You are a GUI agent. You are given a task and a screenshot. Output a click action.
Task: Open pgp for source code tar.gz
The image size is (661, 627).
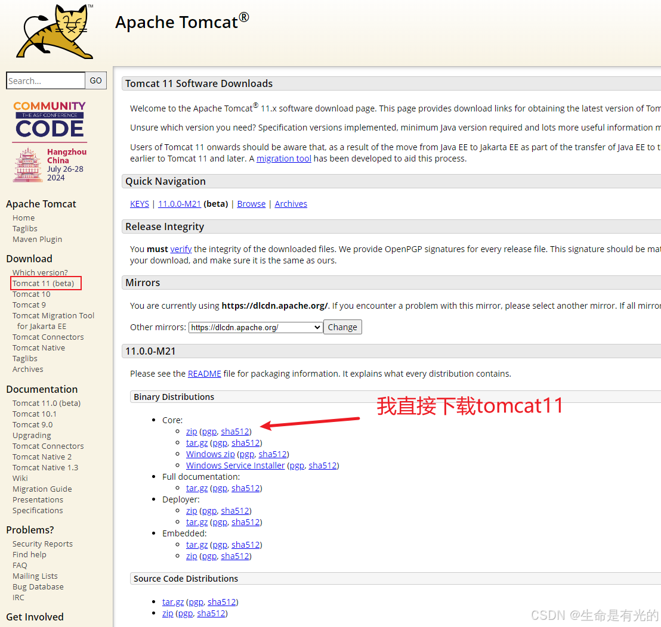(x=196, y=602)
